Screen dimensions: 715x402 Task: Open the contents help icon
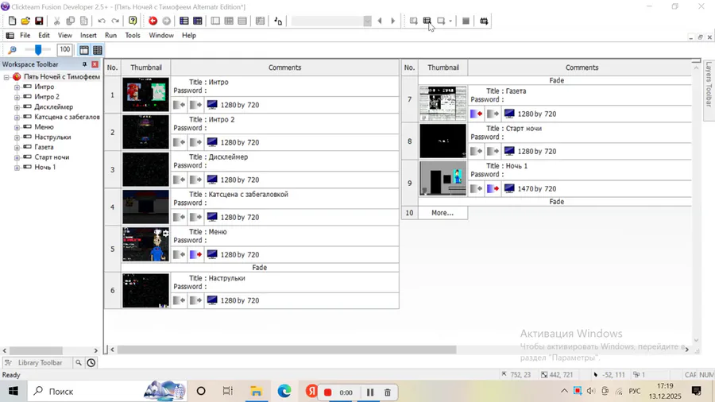(x=133, y=21)
